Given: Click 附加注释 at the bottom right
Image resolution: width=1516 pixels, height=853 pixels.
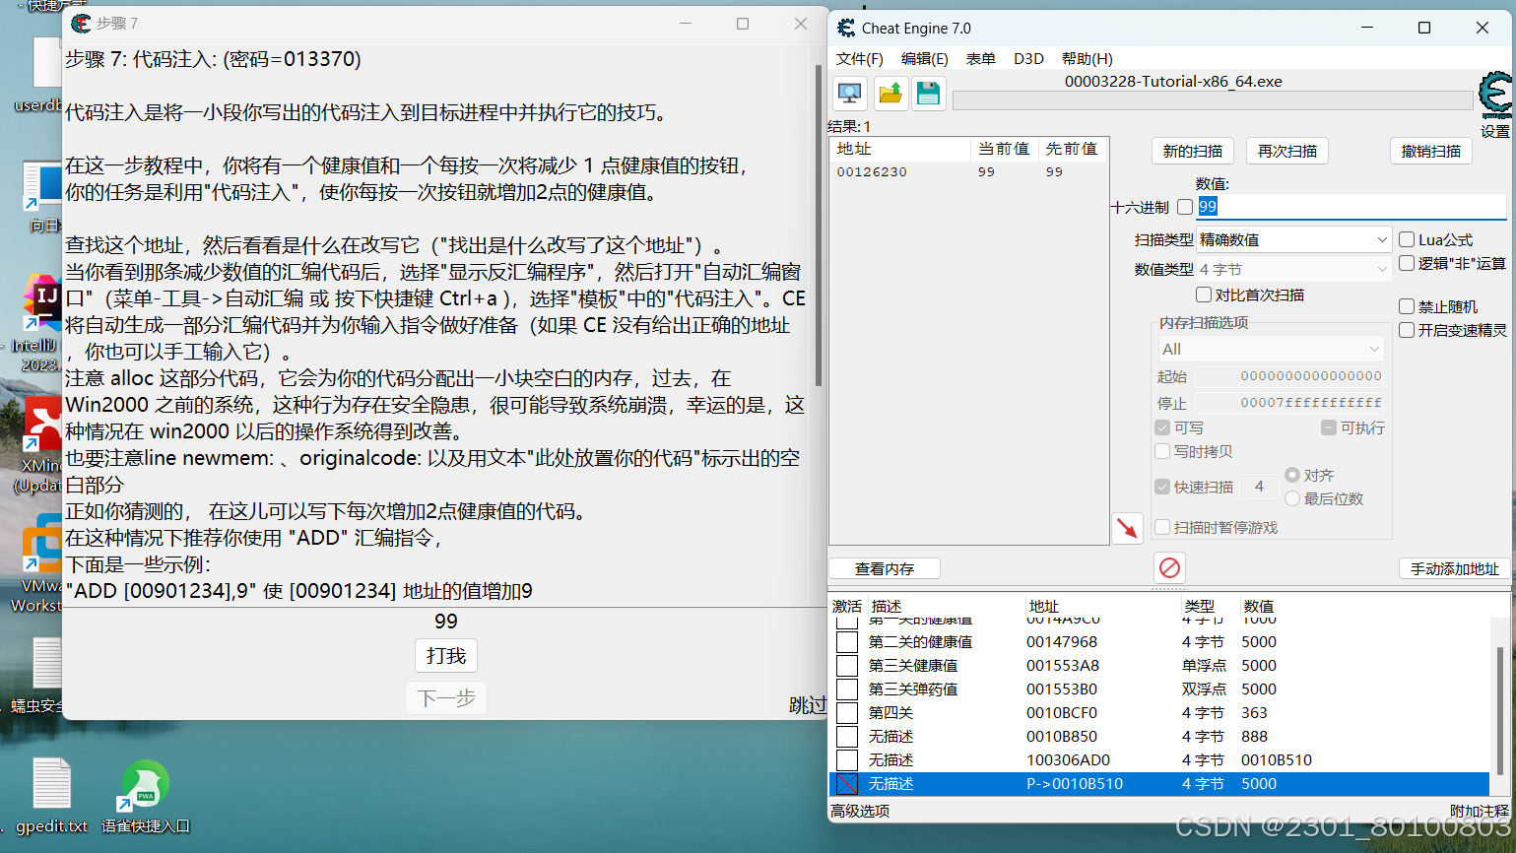Looking at the screenshot, I should coord(1480,811).
